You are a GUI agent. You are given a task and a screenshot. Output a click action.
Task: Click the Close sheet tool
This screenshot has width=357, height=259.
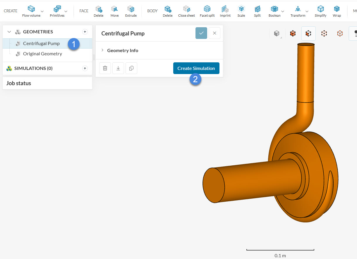pos(186,10)
